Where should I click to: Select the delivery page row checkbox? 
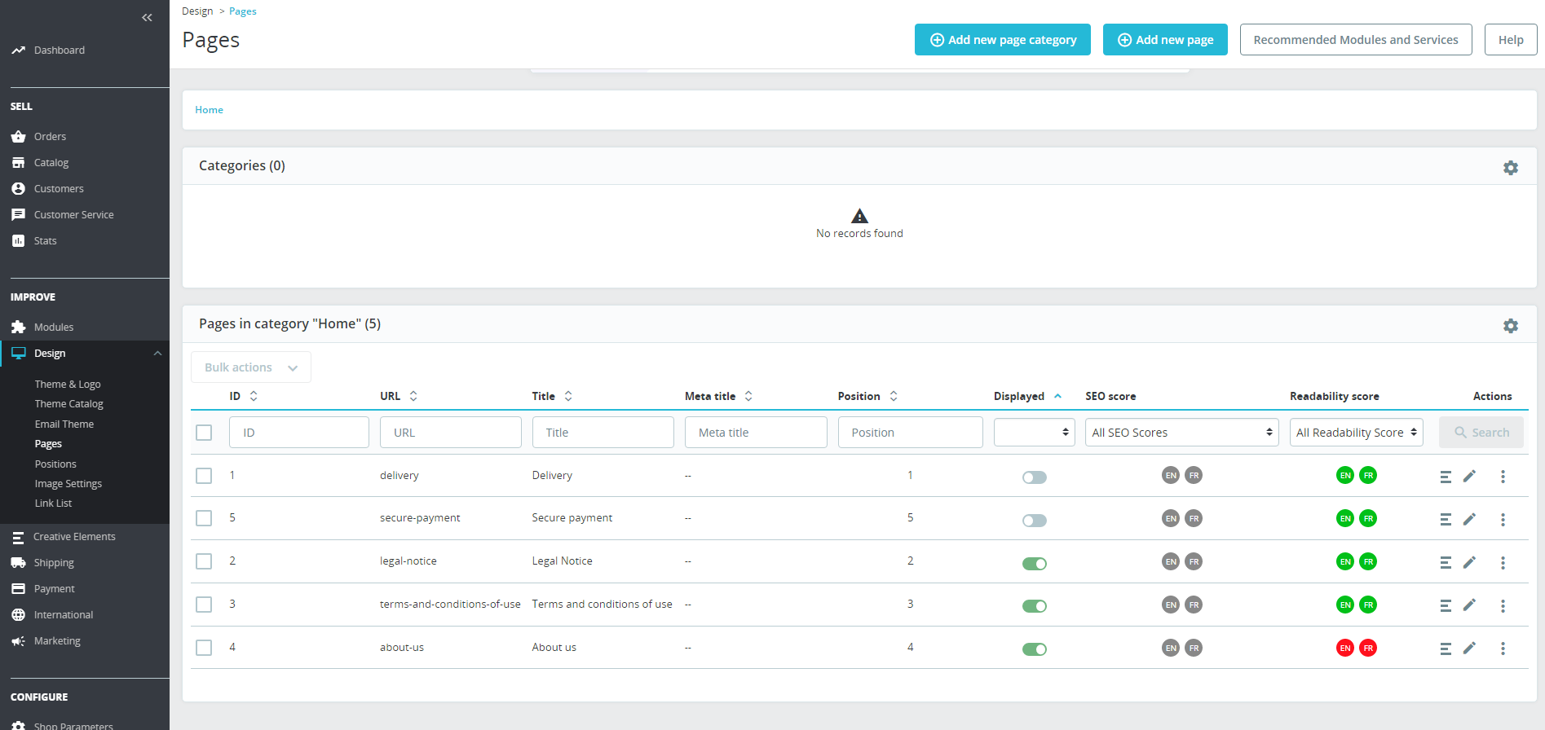tap(204, 476)
